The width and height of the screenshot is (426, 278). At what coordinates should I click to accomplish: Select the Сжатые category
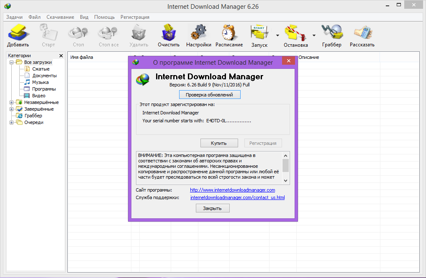(x=41, y=69)
